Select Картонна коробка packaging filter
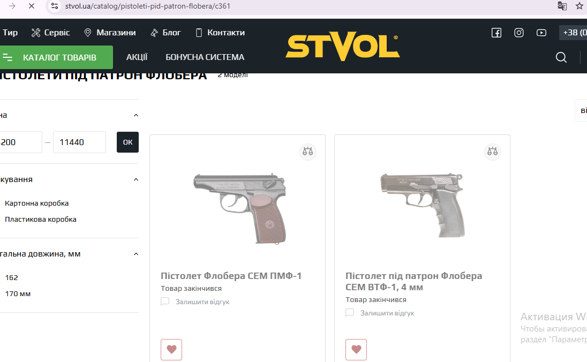 (x=36, y=203)
